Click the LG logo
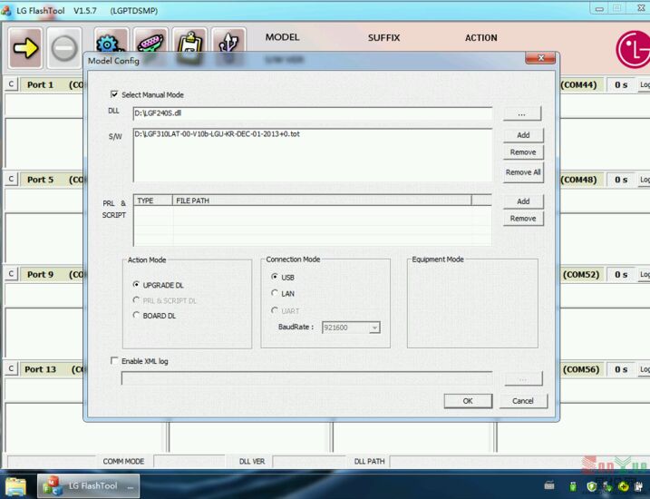The width and height of the screenshot is (650, 499). [633, 49]
